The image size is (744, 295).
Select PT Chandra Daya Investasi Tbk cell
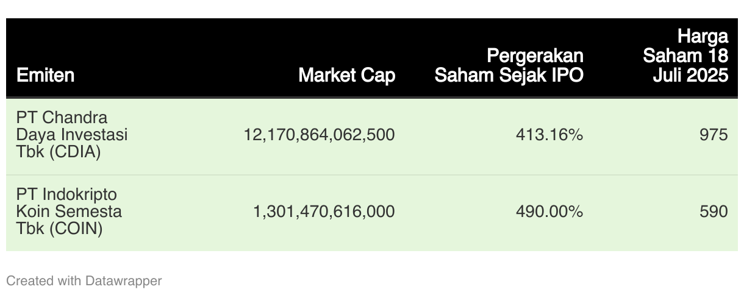pos(72,135)
